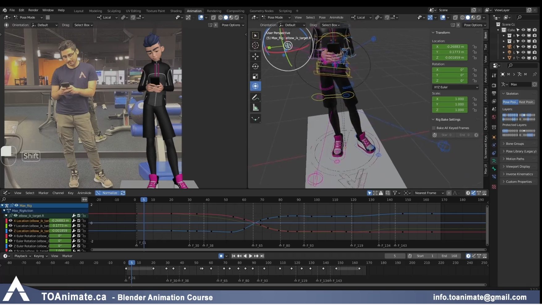Open the File menu
Screen dimensions: 542x305
click(12, 10)
